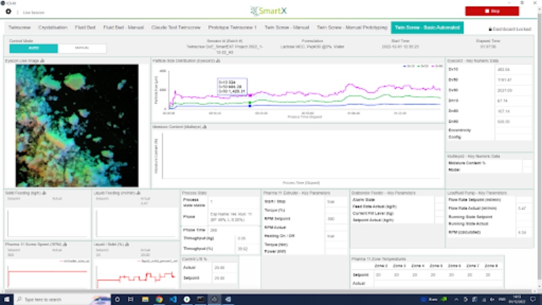Open Google Chrome from the taskbar
The image size is (542, 305).
tap(159, 299)
